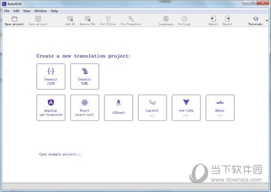Create a Generic YAML project

click(x=85, y=77)
